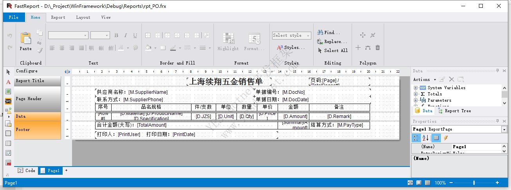Click the Cut scissors icon

(39, 42)
